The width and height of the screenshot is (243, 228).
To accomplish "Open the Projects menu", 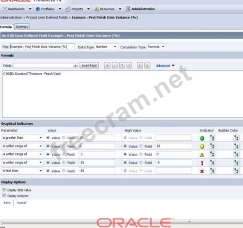I will coord(77,9).
